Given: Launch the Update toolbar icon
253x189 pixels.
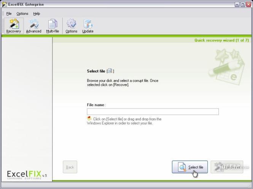Looking at the screenshot, I should (88, 26).
